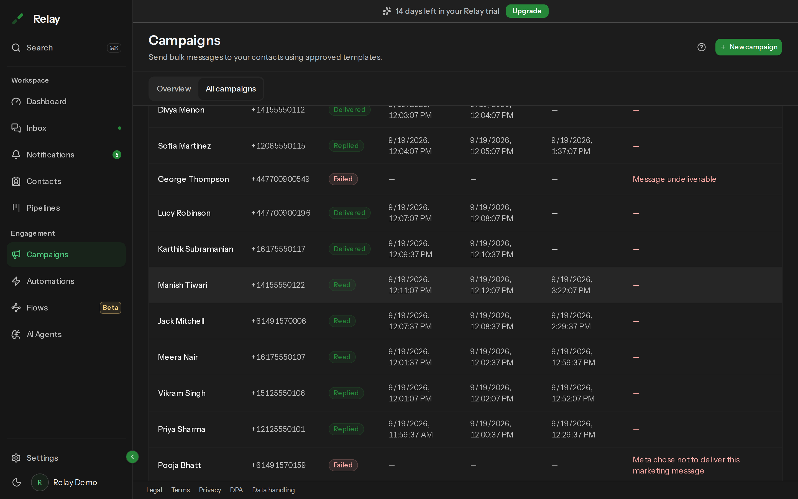Open Automations section
The height and width of the screenshot is (499, 798).
click(x=66, y=281)
